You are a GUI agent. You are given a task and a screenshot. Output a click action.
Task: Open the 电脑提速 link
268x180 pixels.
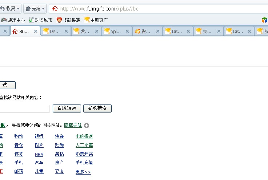[84, 136]
